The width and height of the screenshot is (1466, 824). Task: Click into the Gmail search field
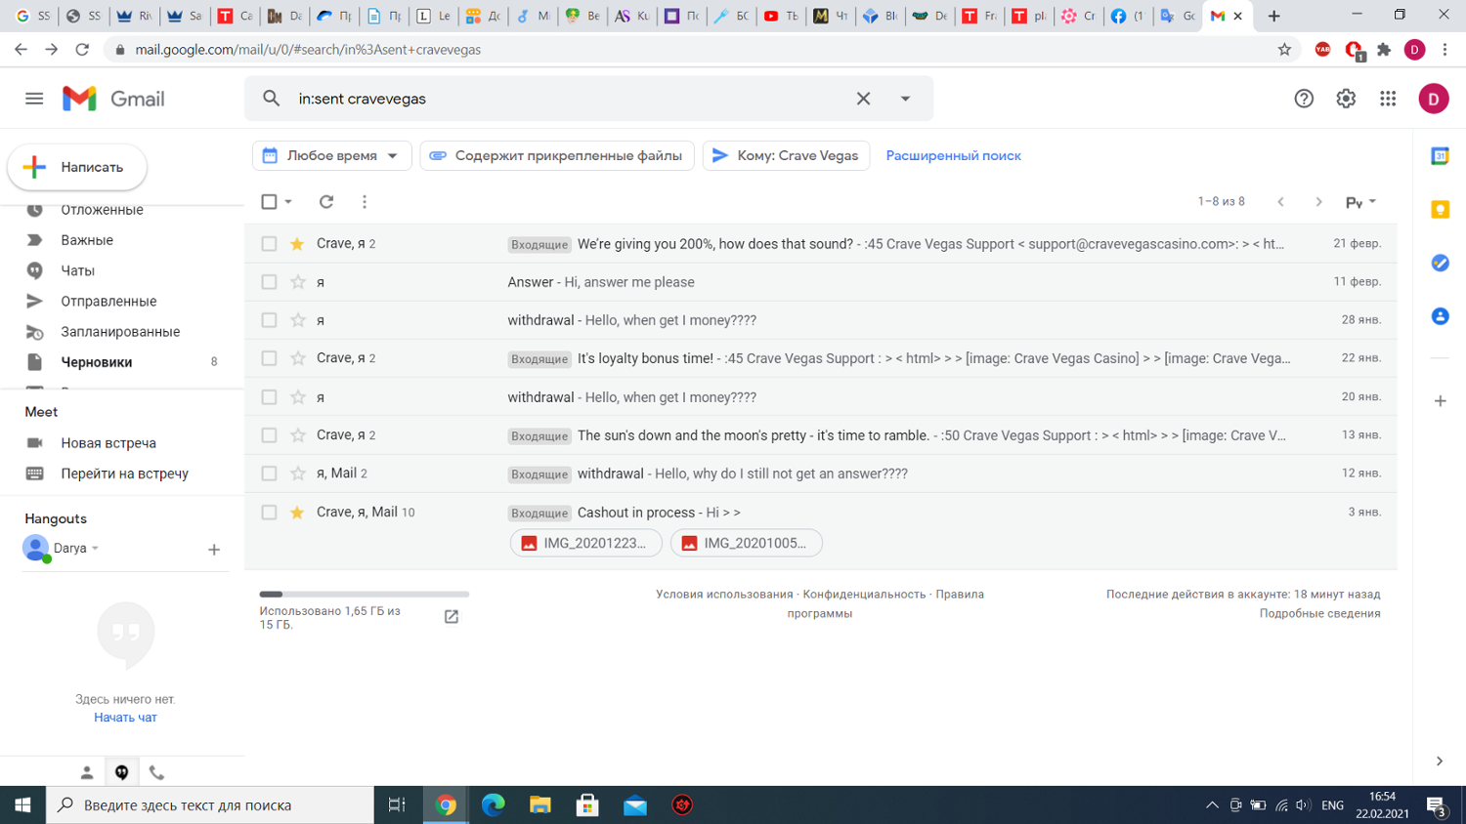pos(567,99)
